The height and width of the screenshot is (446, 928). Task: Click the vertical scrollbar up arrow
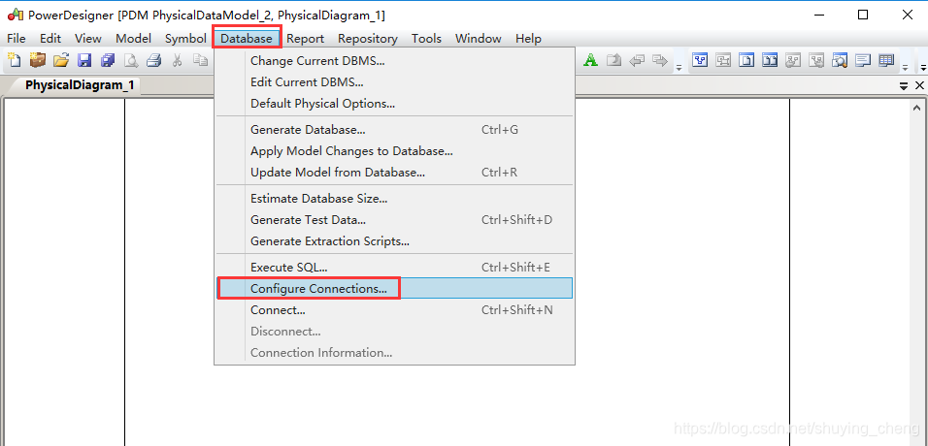[x=917, y=108]
